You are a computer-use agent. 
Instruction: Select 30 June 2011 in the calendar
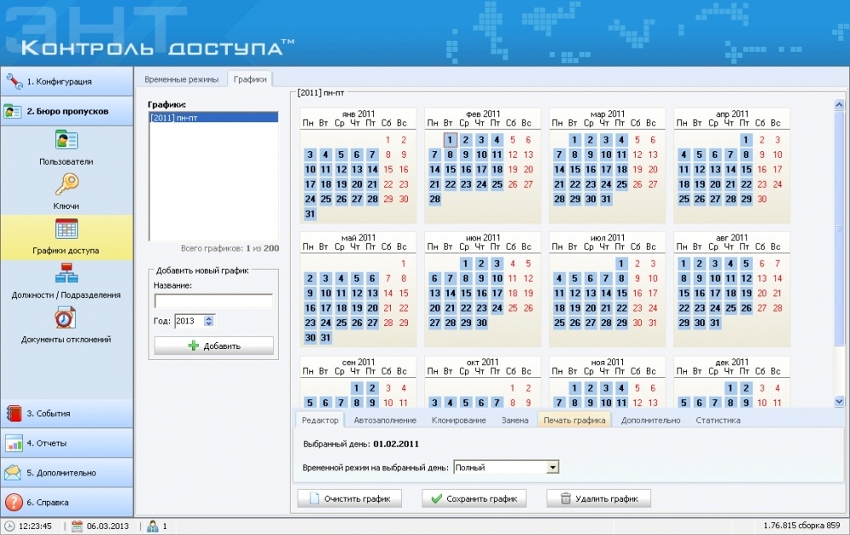(481, 323)
